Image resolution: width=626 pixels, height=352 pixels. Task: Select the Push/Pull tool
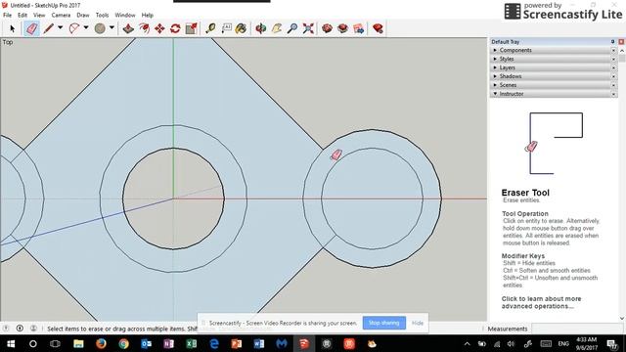[x=128, y=28]
